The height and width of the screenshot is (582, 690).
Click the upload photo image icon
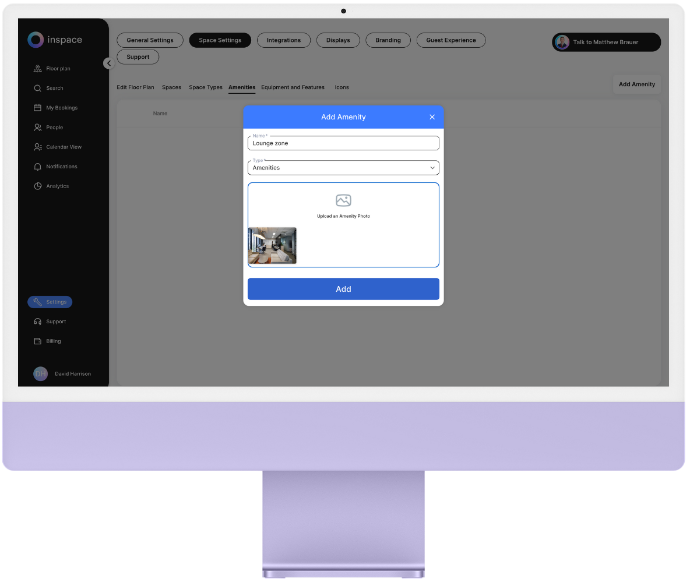coord(343,200)
